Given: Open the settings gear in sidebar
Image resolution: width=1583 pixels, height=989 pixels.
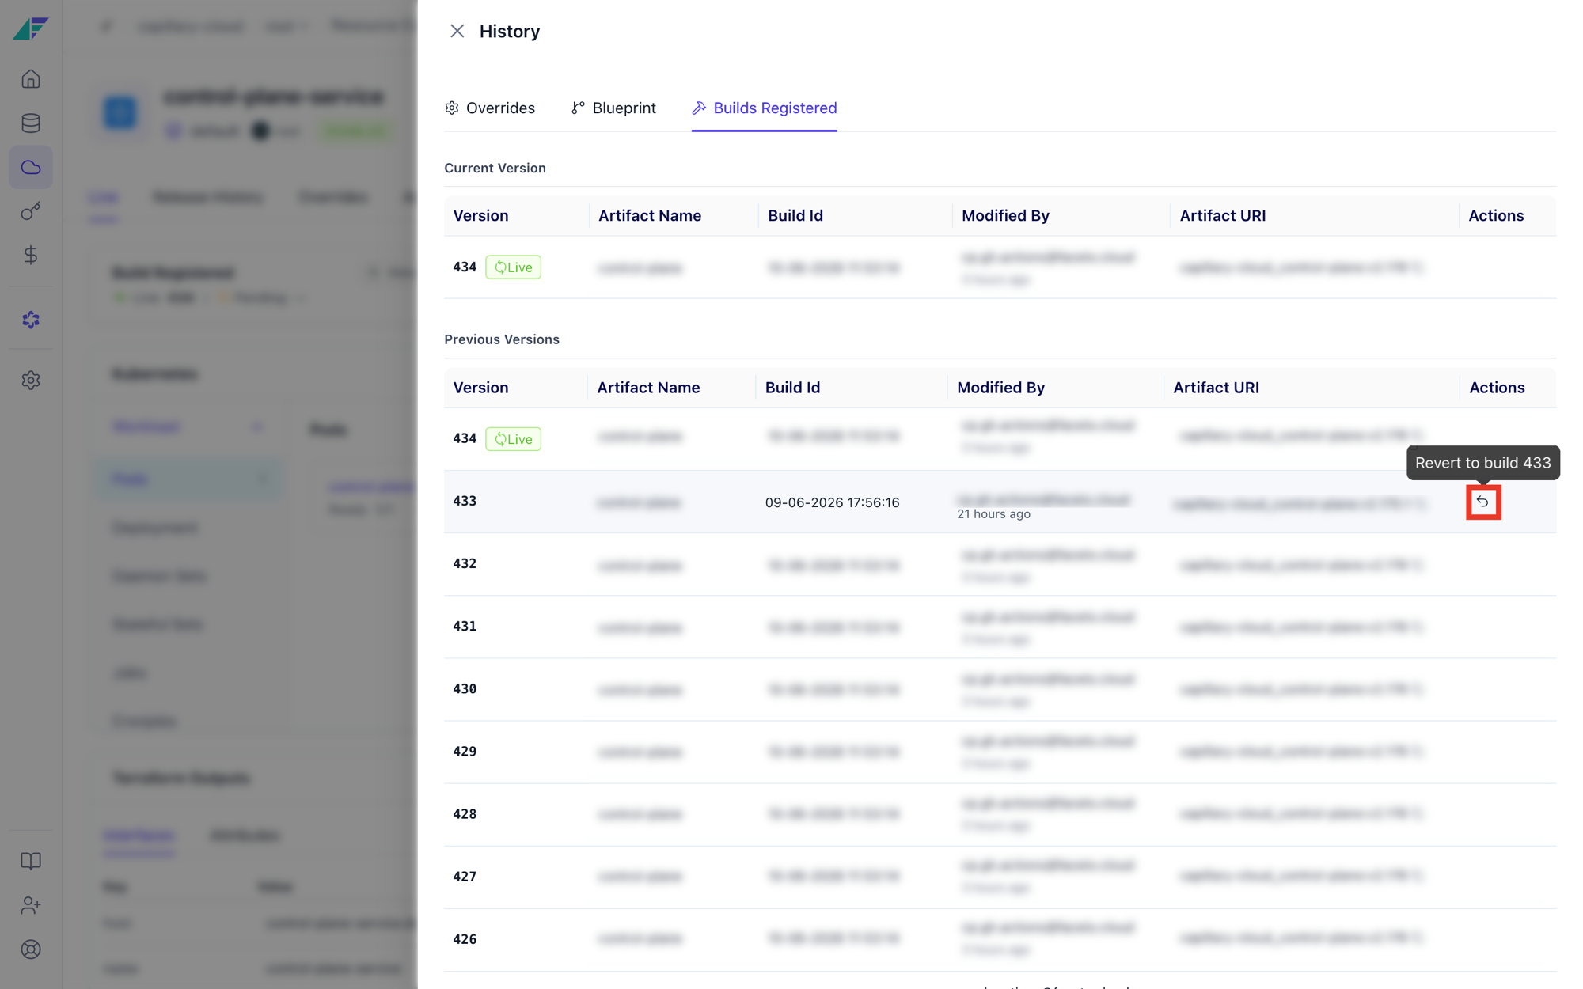Looking at the screenshot, I should [x=31, y=381].
